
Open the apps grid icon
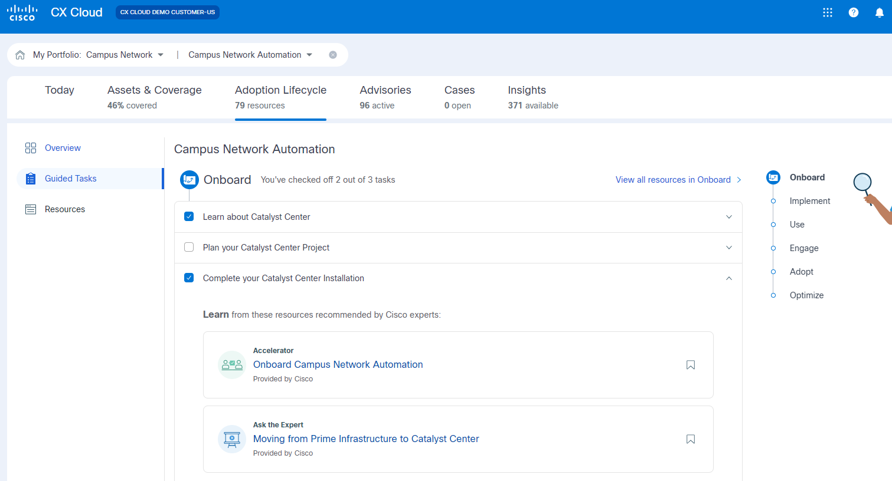click(x=828, y=12)
